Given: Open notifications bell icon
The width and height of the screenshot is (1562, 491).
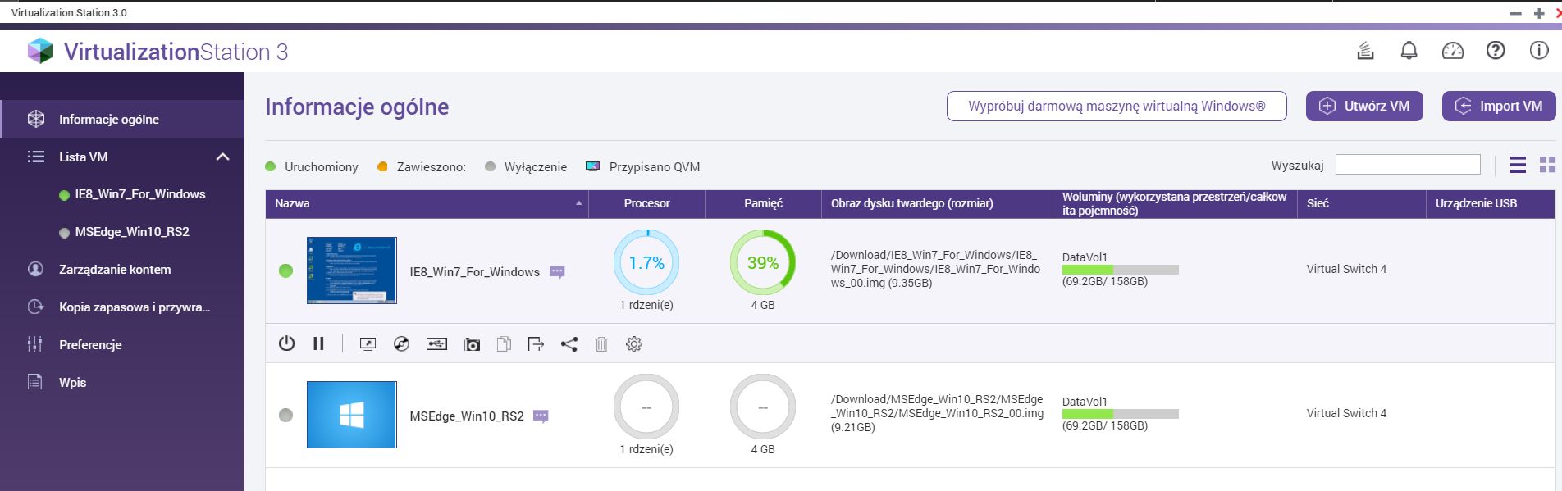Looking at the screenshot, I should 1409,51.
